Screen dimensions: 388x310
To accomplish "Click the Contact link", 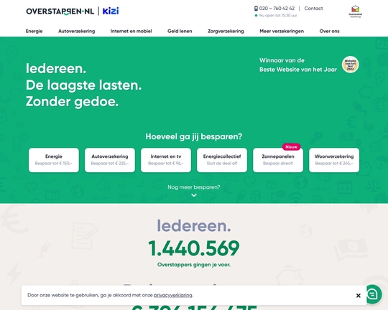I will coord(313,9).
